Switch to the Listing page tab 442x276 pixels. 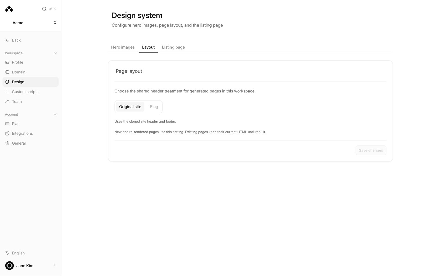pyautogui.click(x=173, y=47)
